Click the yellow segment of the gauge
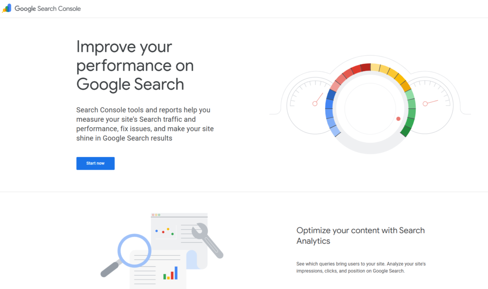This screenshot has height=289, width=488. (x=391, y=72)
